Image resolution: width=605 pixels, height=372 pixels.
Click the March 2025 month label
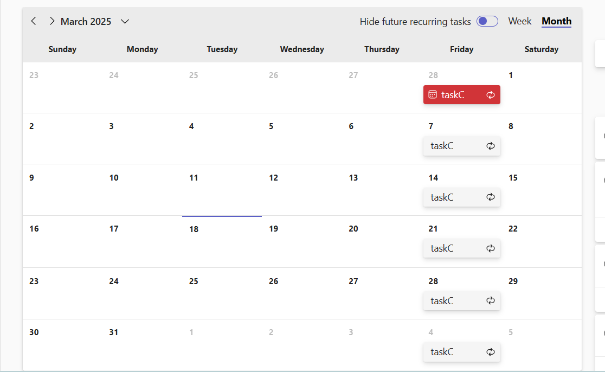(86, 22)
